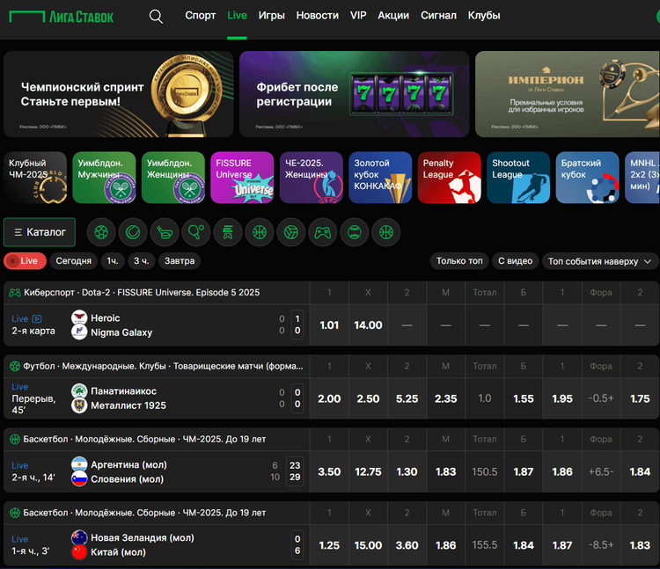Open the search magnifier icon
660x569 pixels.
(x=156, y=16)
